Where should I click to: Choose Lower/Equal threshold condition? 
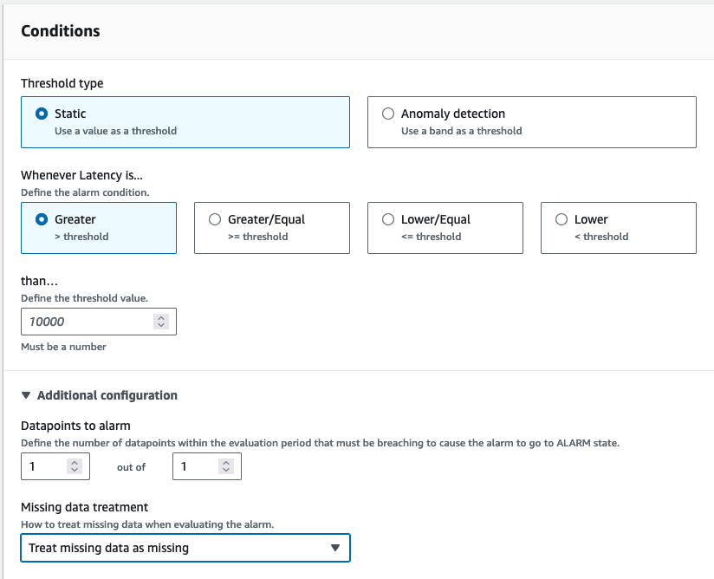(x=388, y=219)
